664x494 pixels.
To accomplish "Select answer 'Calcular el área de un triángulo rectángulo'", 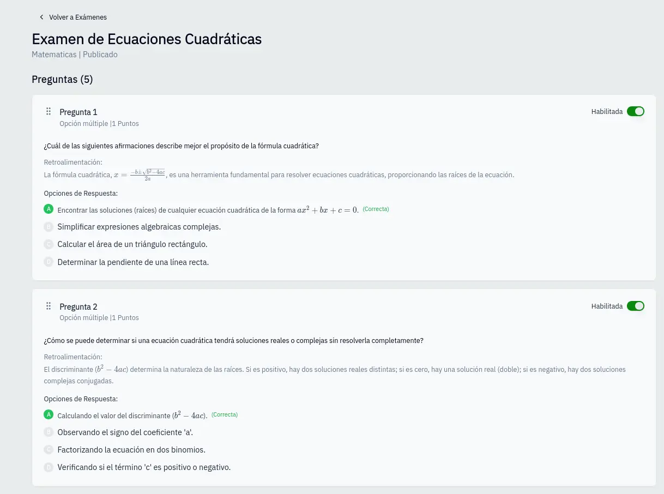I will 132,244.
